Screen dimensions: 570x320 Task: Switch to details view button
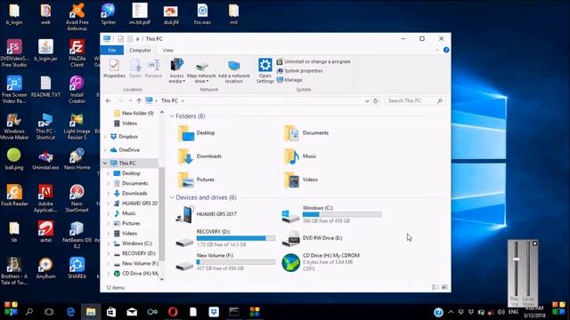point(436,287)
